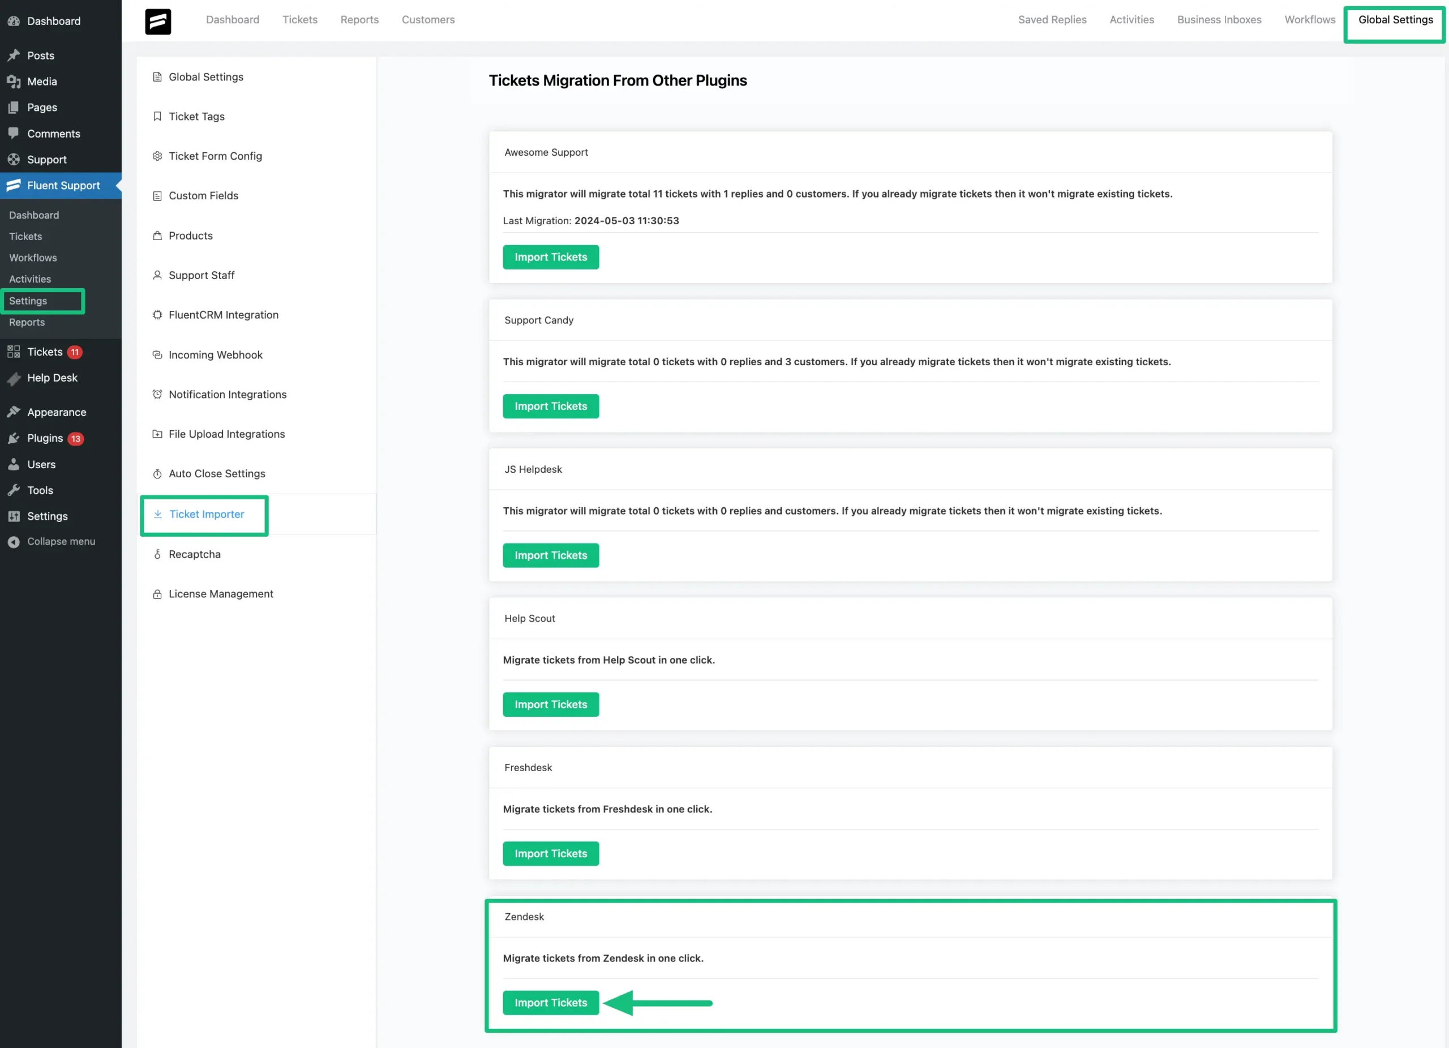Select Reports under Fluent Support submenu

[x=27, y=322]
